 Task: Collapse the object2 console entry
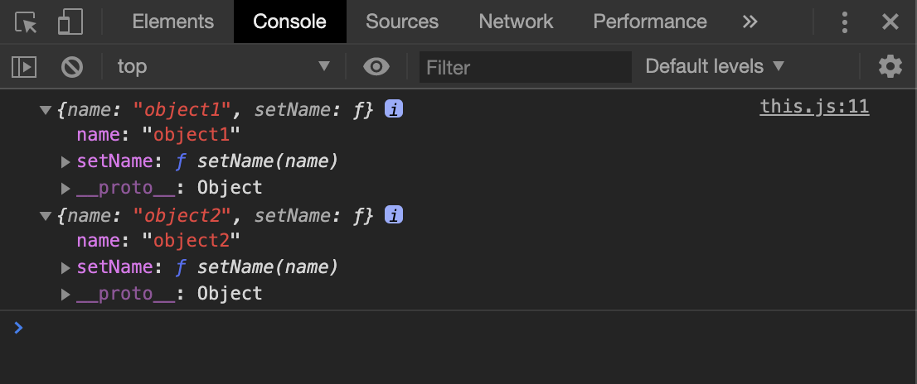(x=46, y=216)
